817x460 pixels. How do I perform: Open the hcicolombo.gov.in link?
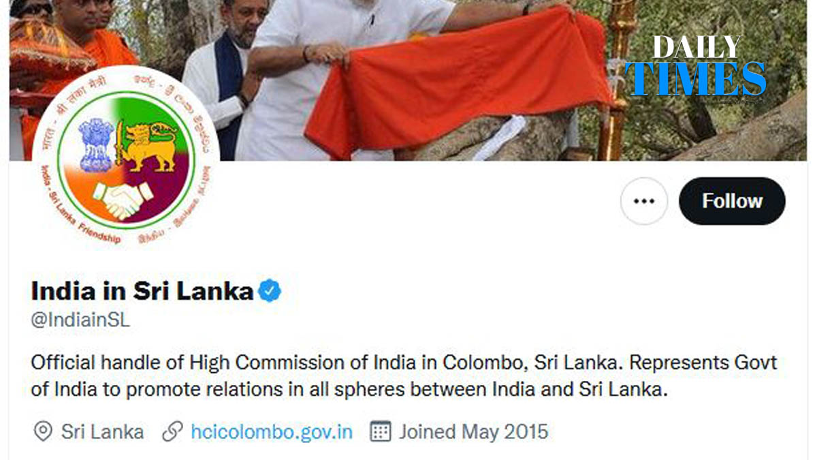(272, 431)
